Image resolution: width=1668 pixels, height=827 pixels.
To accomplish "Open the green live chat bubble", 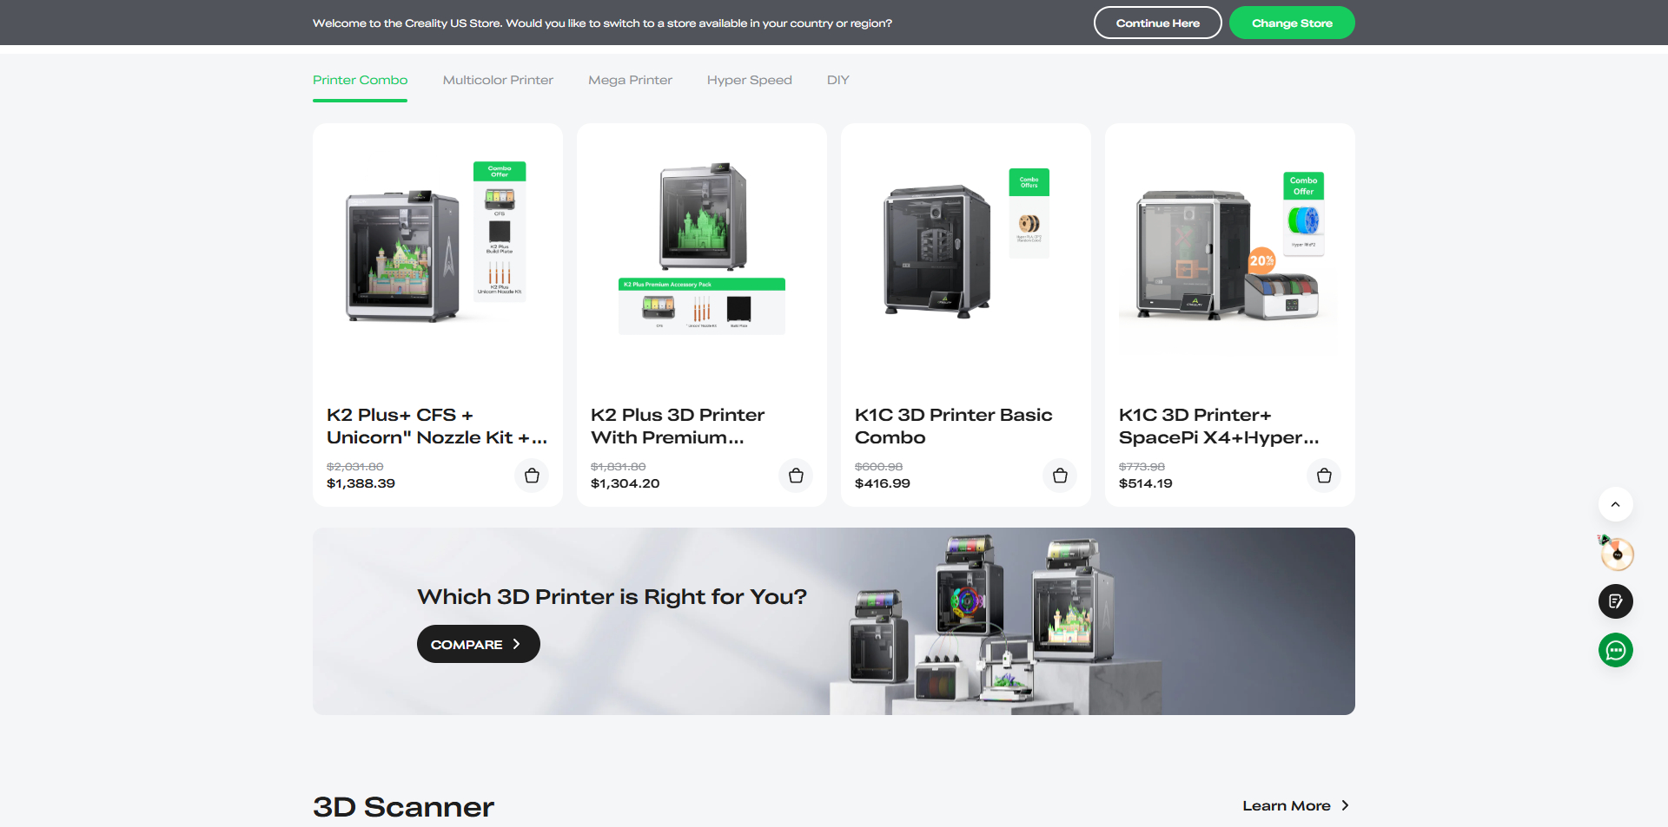I will tap(1616, 650).
